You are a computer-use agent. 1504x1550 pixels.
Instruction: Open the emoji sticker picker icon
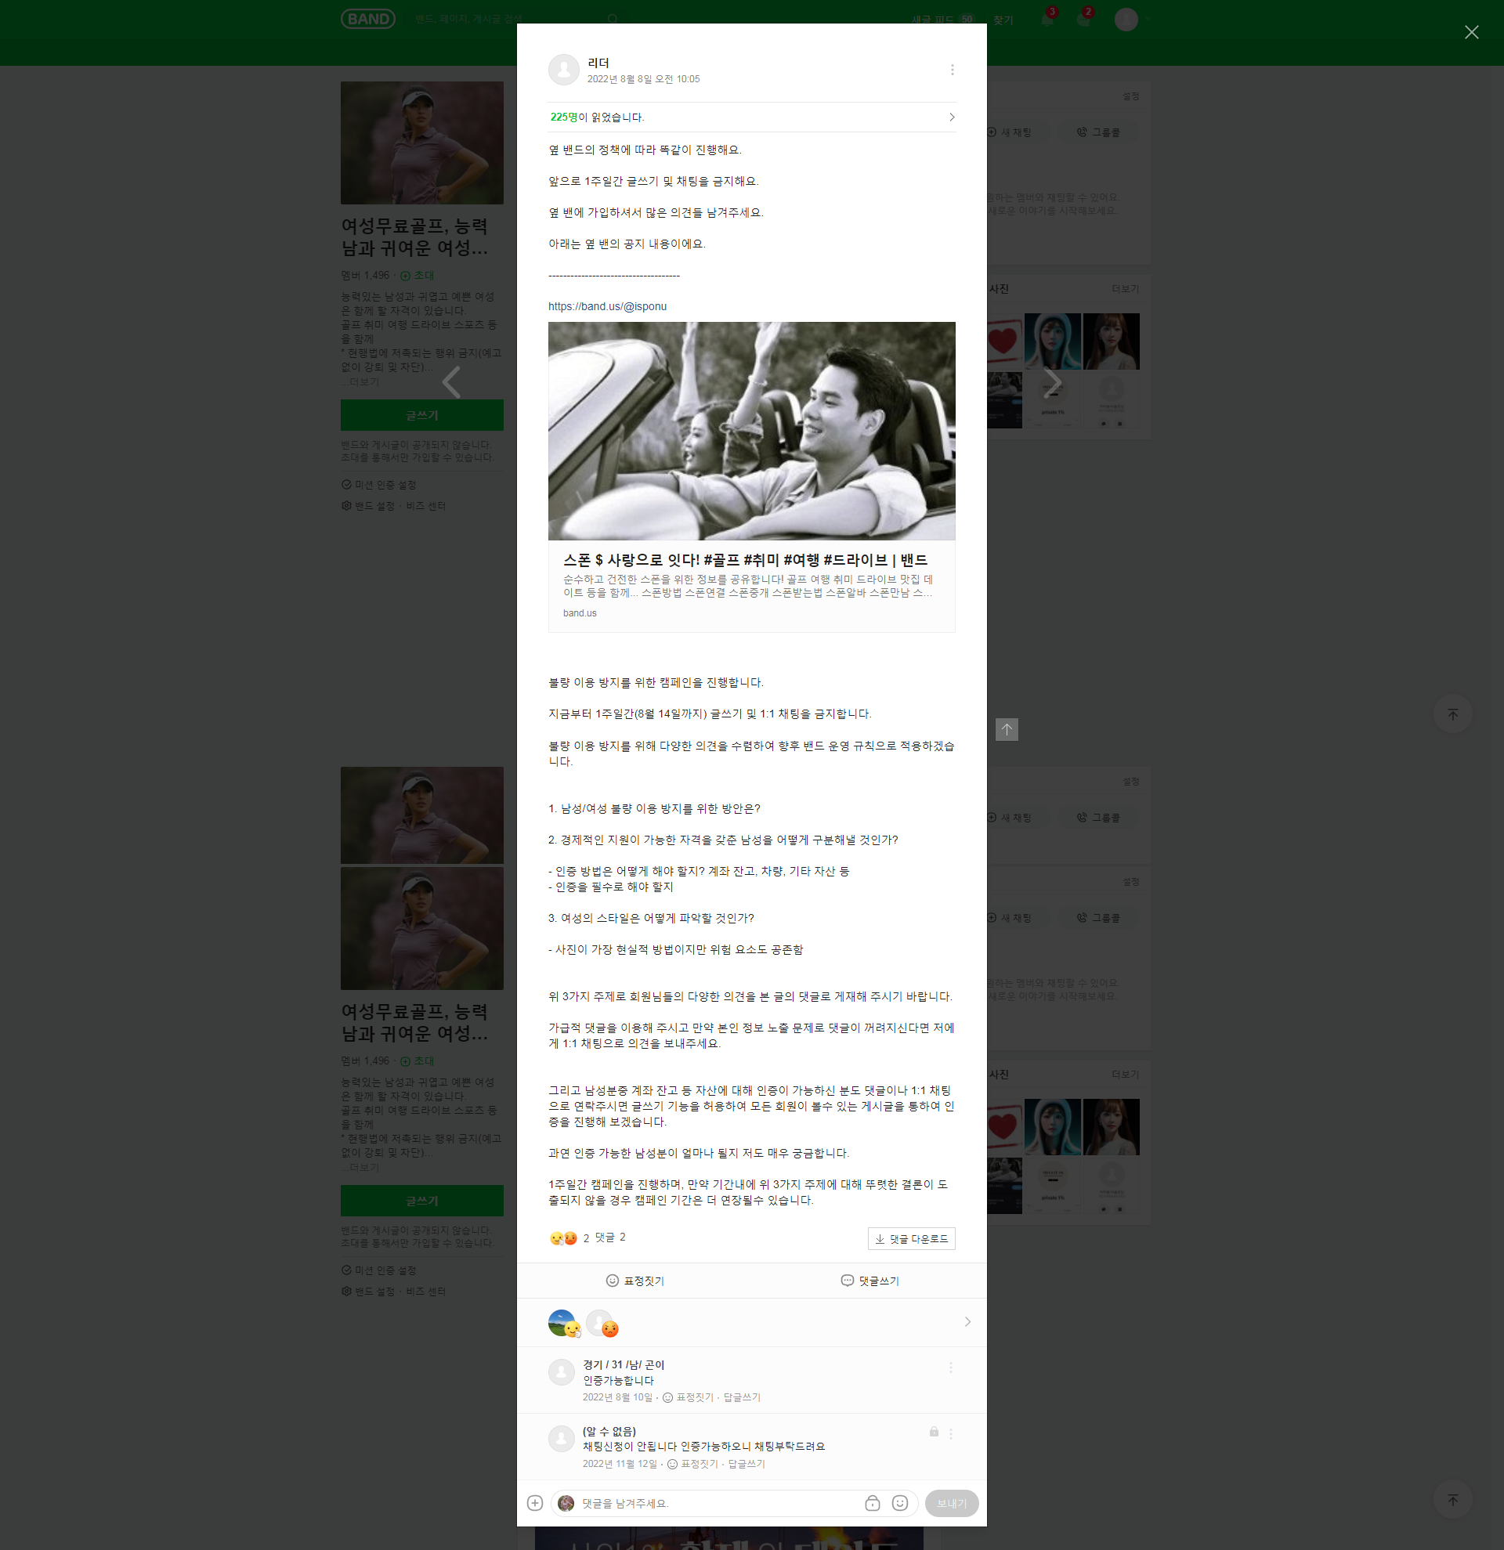coord(900,1502)
